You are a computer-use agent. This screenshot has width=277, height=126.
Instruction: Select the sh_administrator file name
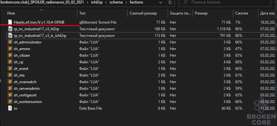point(28,42)
